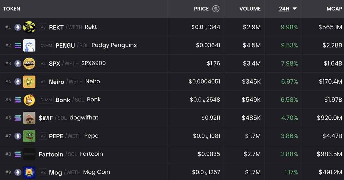Click the SPX6900 gold coin icon
This screenshot has width=344, height=180.
coord(29,63)
